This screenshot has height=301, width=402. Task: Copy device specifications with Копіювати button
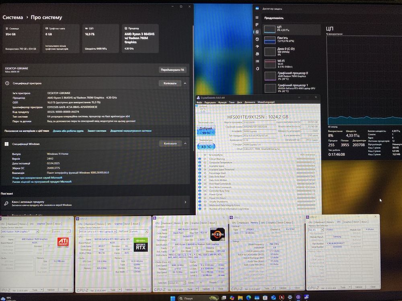point(170,83)
